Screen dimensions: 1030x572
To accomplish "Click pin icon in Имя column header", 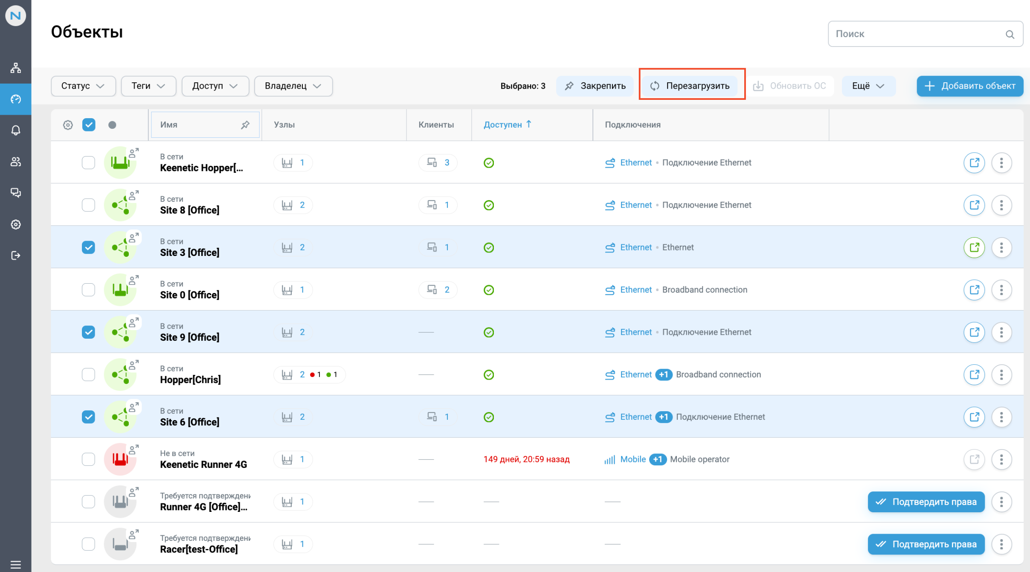I will coord(245,125).
